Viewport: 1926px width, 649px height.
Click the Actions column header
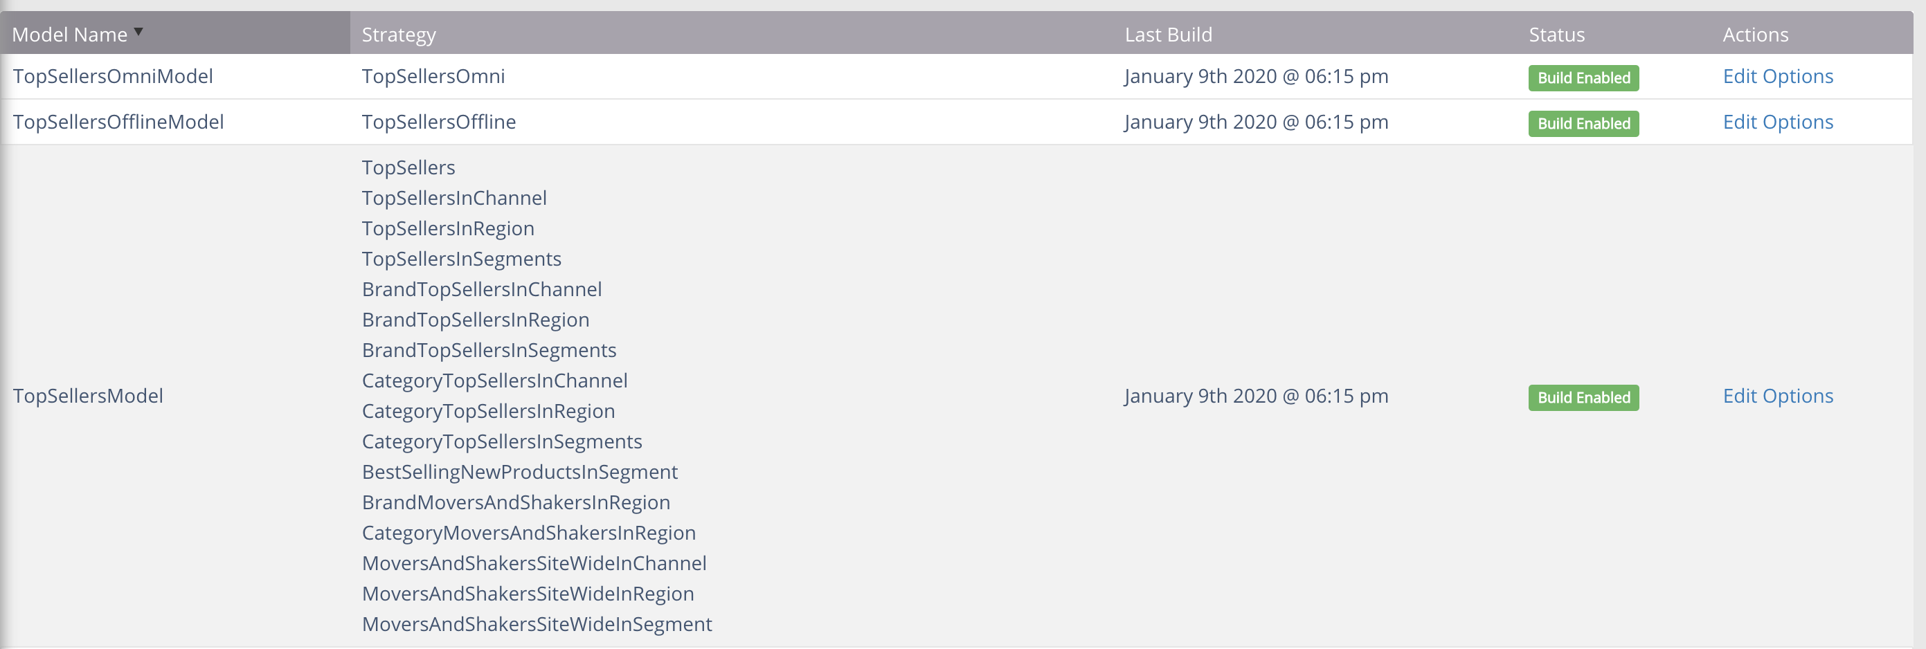click(1755, 35)
